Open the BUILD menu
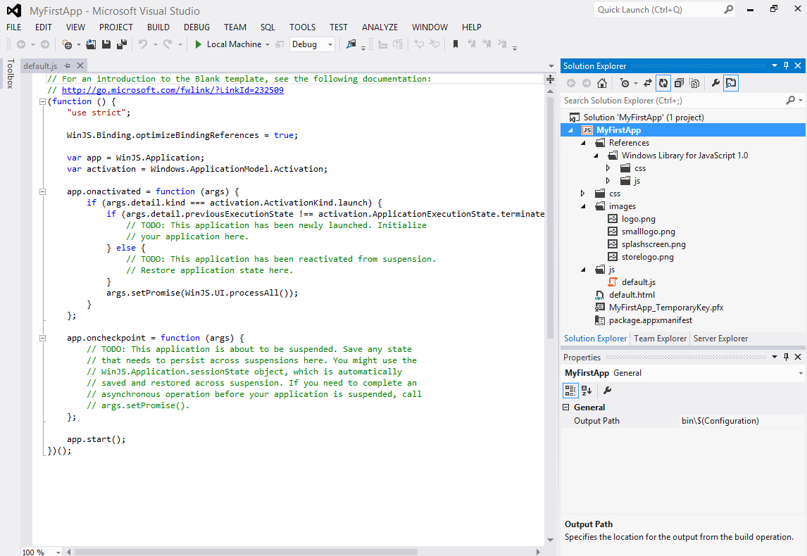Screen dimensions: 807x556 click(x=158, y=27)
